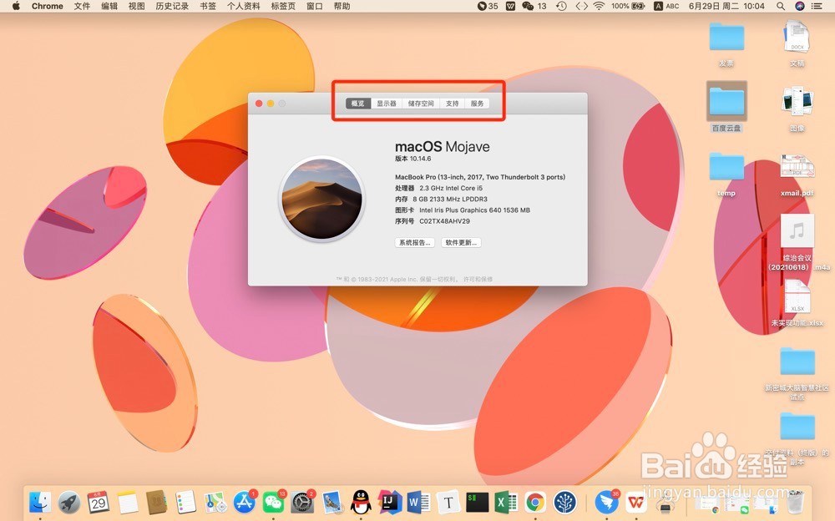835x521 pixels.
Task: Open System Preferences from the Dock
Action: tap(302, 503)
